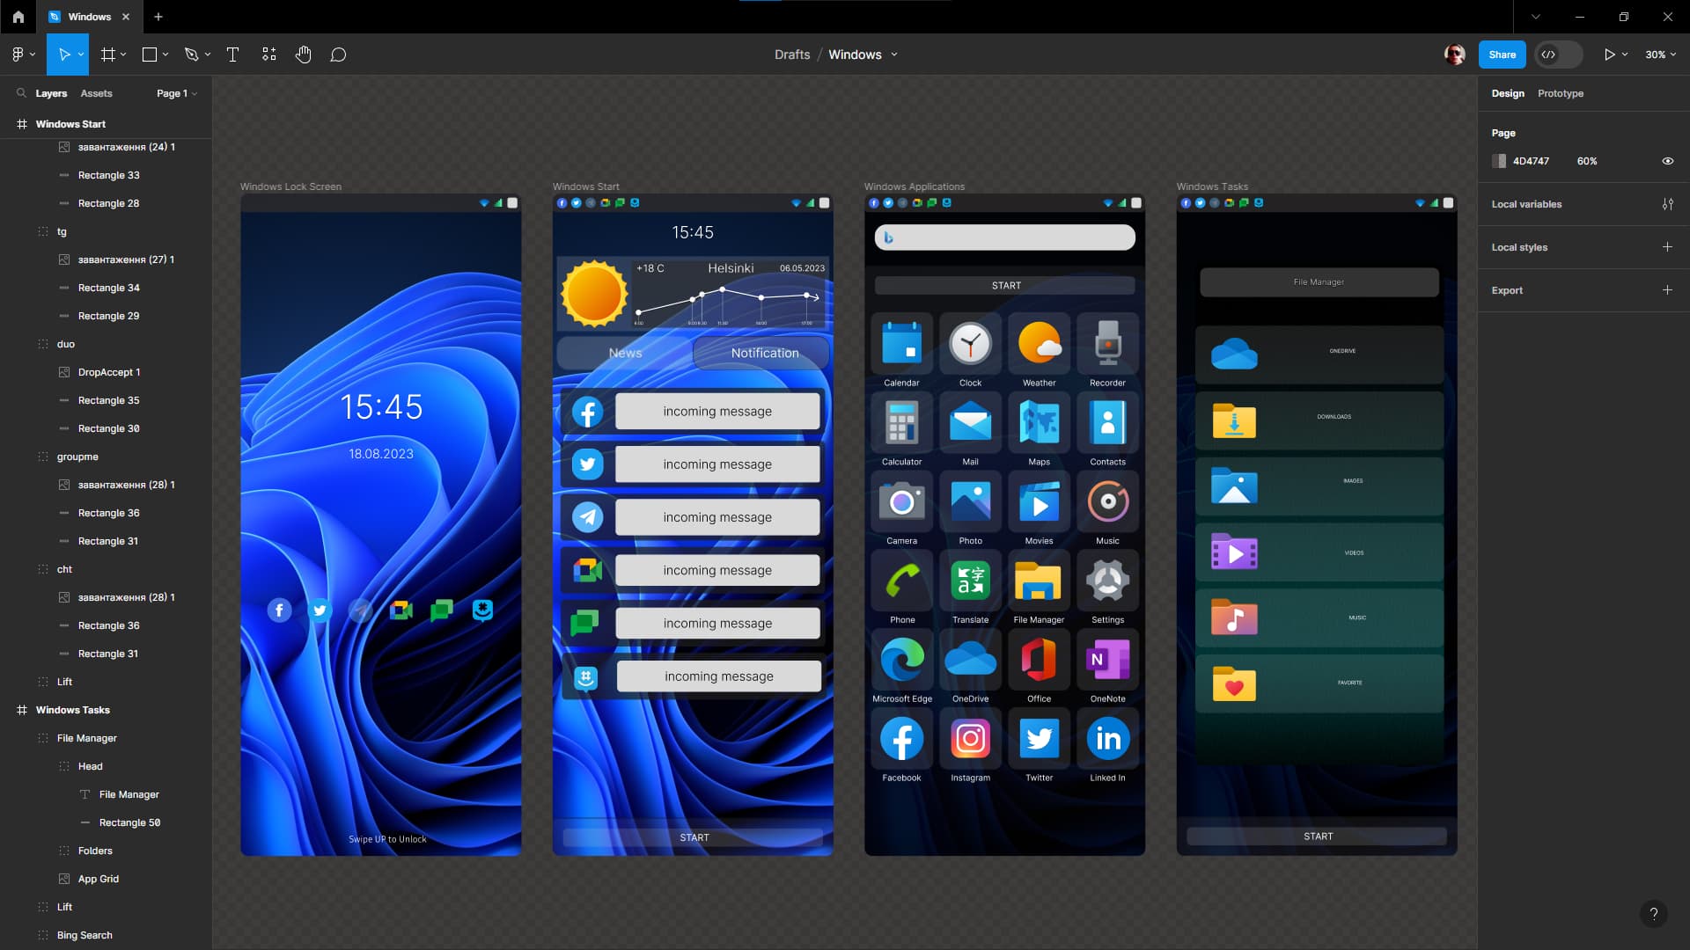Select the Windows Lock Screen frame label
1690x950 pixels.
tap(290, 186)
